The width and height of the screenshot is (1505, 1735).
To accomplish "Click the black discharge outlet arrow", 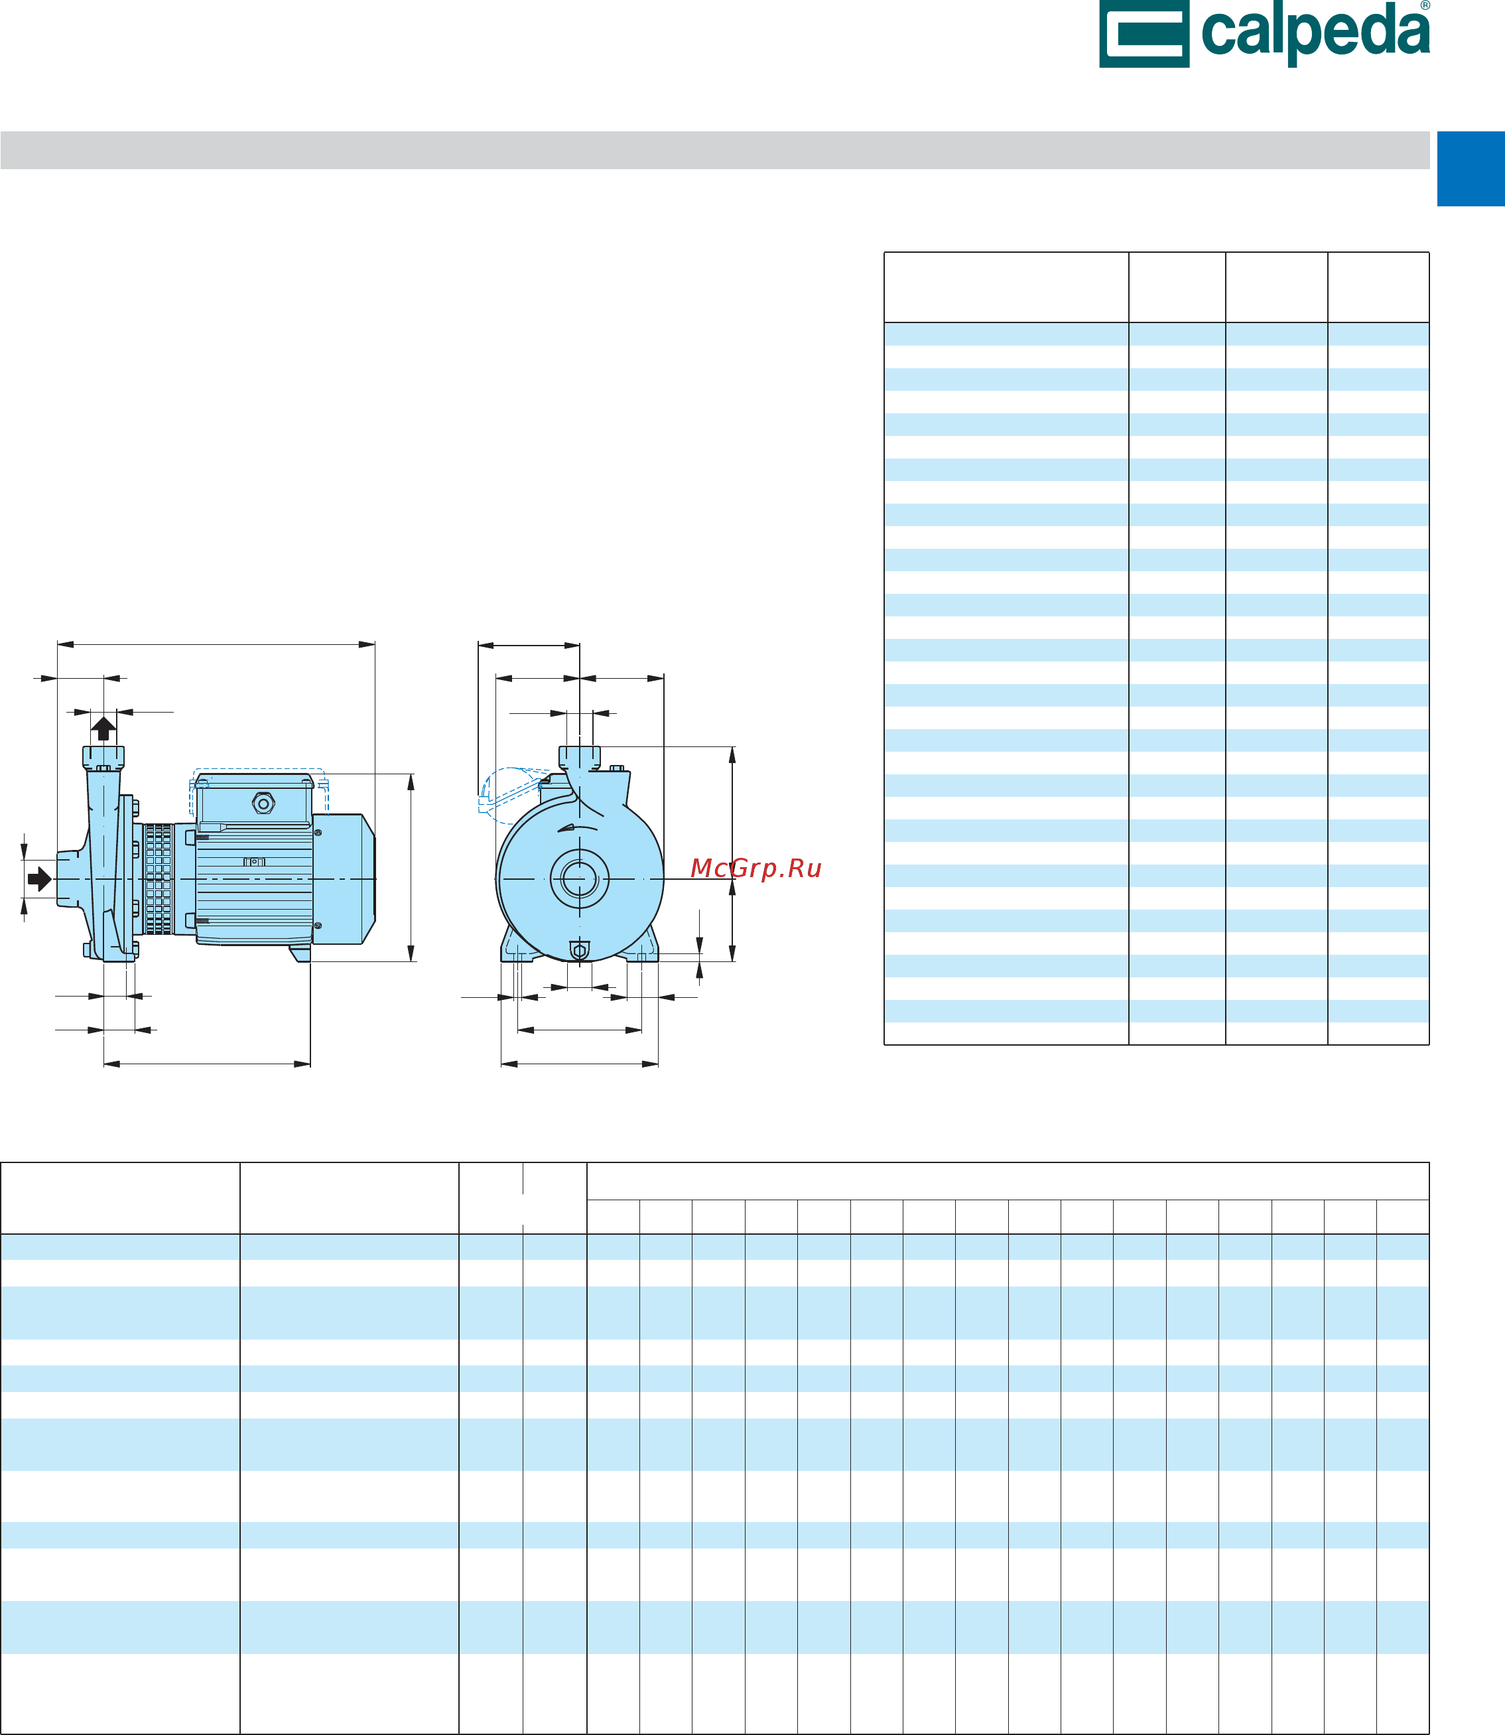I will click(x=103, y=729).
